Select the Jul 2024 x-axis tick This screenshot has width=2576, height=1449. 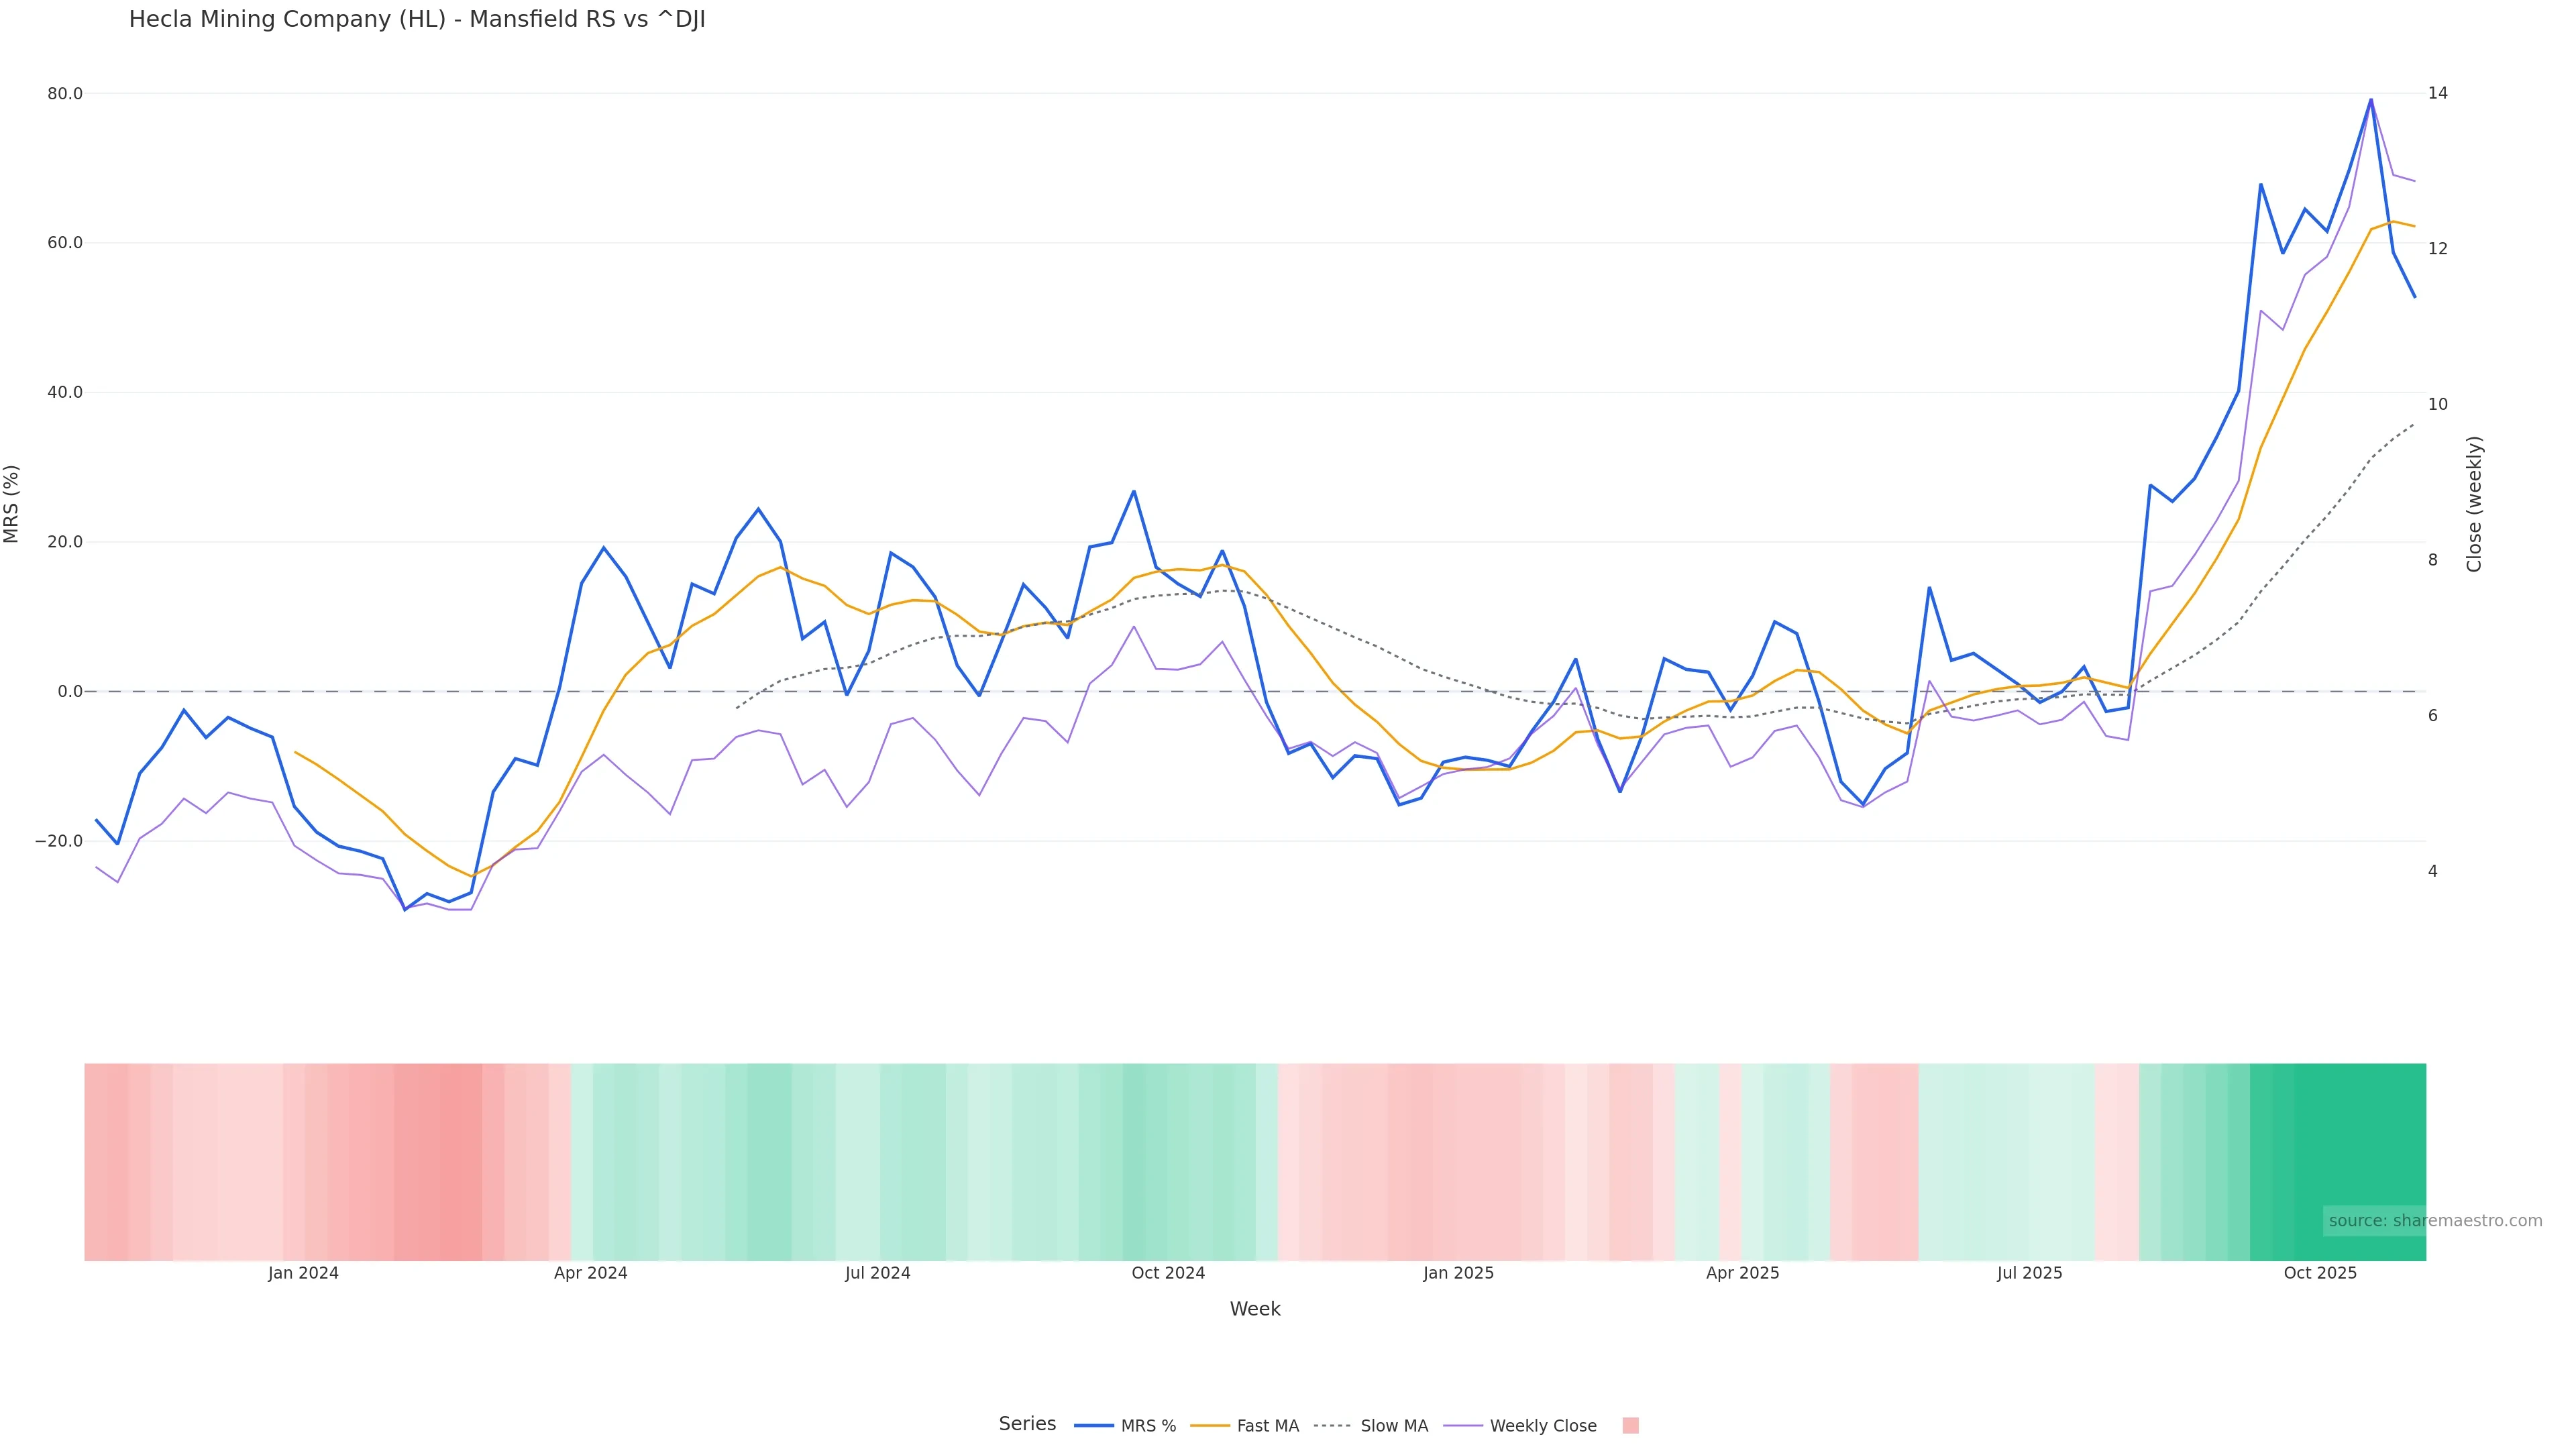[x=877, y=1273]
